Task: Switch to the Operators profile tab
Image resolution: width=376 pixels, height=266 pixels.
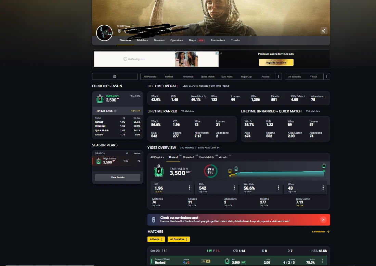Action: (177, 40)
